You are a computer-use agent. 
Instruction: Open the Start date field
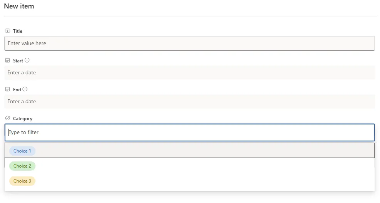pos(189,73)
